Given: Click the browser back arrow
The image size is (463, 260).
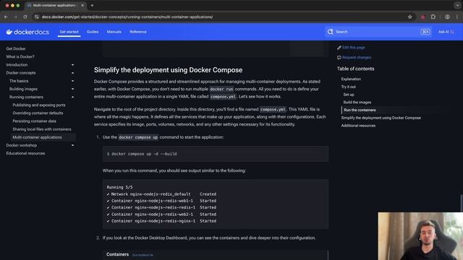Looking at the screenshot, I should [x=6, y=17].
